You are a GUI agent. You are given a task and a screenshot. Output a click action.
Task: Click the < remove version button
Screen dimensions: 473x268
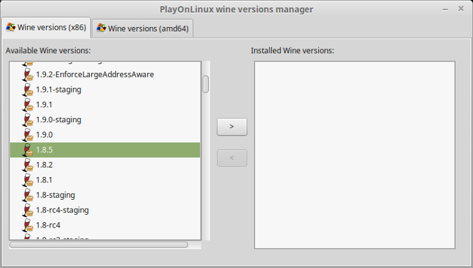(232, 158)
